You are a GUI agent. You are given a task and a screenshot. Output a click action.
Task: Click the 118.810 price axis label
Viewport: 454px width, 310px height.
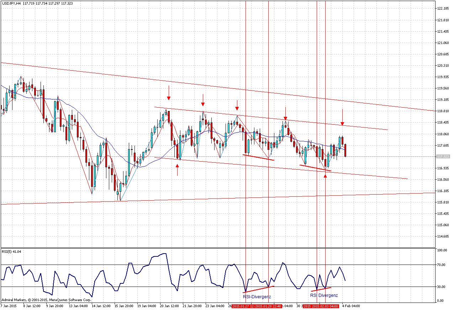[443, 111]
